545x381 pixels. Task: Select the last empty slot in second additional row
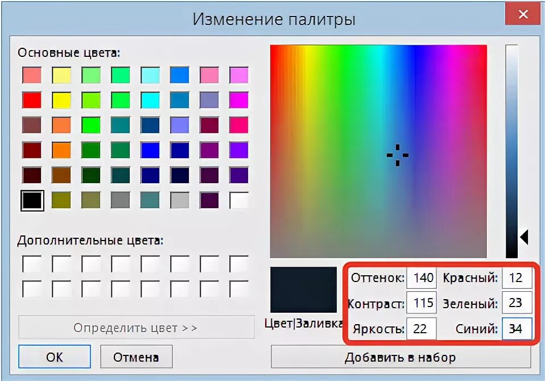239,289
